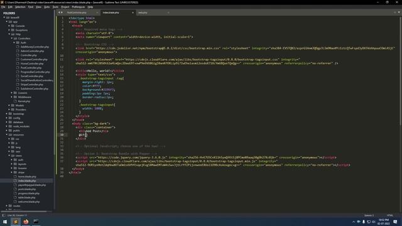Open table.blade.php in sidebar
This screenshot has height=226, width=402.
[x=26, y=198]
